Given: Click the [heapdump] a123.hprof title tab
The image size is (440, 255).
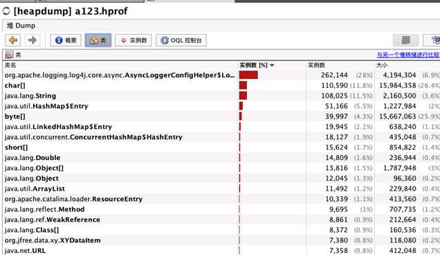Looking at the screenshot, I should tap(71, 11).
